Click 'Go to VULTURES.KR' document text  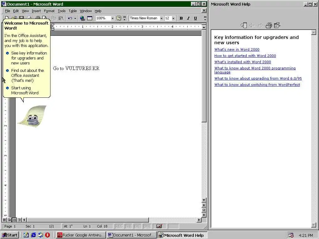click(x=76, y=68)
